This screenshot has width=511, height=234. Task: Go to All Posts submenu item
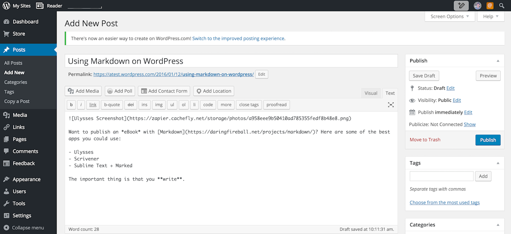click(x=13, y=63)
